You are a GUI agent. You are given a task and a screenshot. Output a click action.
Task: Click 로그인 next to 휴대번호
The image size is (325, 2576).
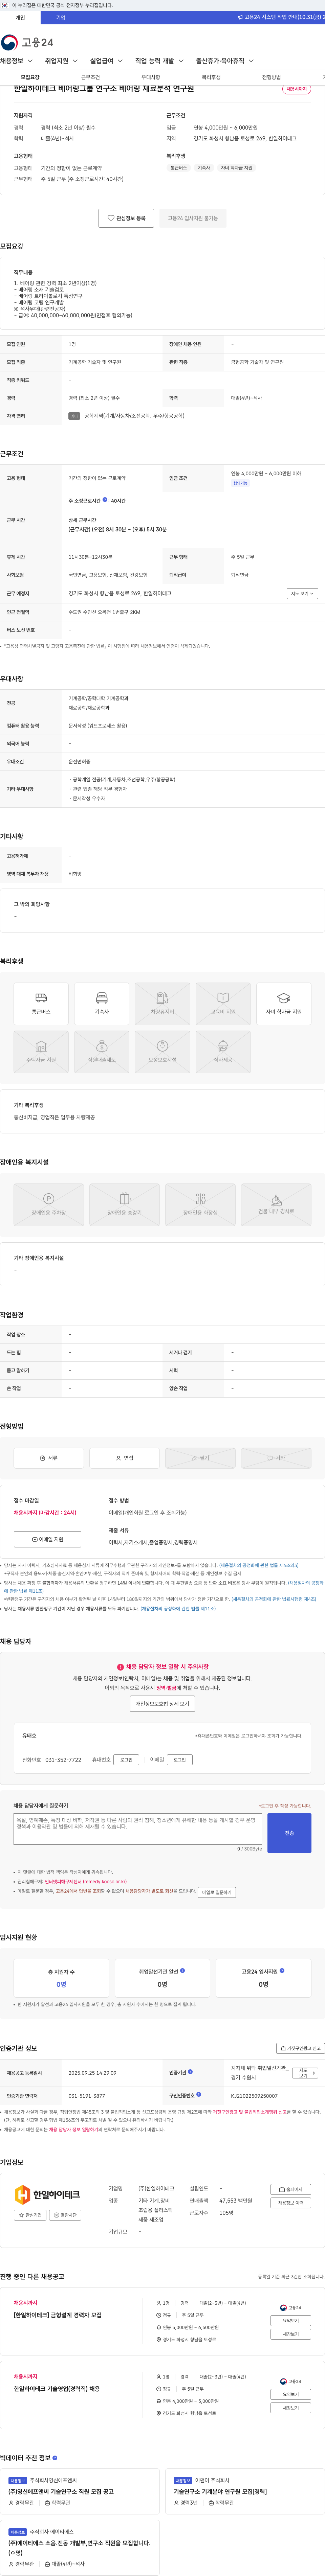[126, 1759]
